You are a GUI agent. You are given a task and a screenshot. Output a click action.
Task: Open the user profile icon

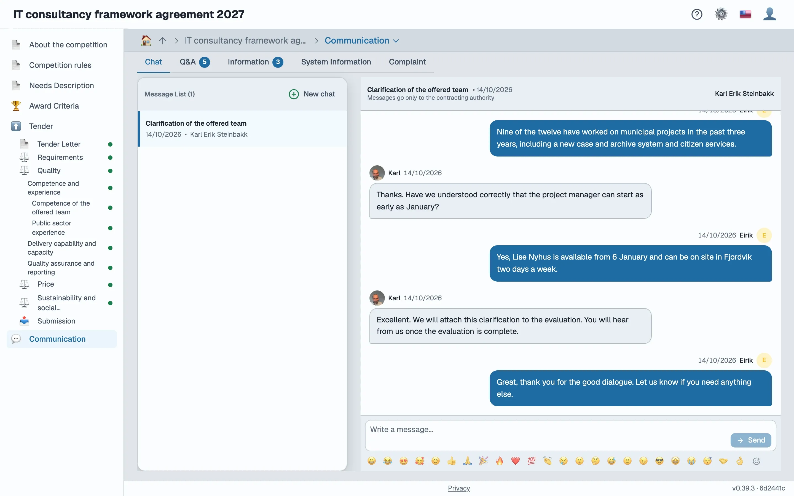click(x=769, y=14)
